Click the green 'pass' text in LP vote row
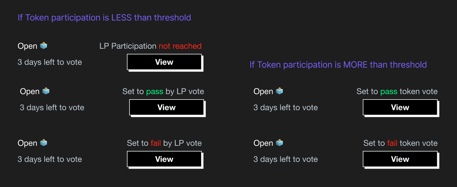This screenshot has height=187, width=457. (155, 91)
